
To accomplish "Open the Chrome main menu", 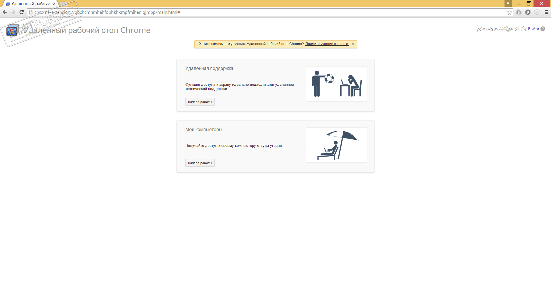I will tap(546, 12).
